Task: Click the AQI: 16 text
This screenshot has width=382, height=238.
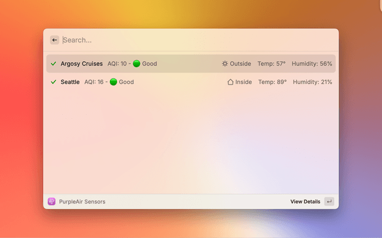Action: pyautogui.click(x=94, y=82)
